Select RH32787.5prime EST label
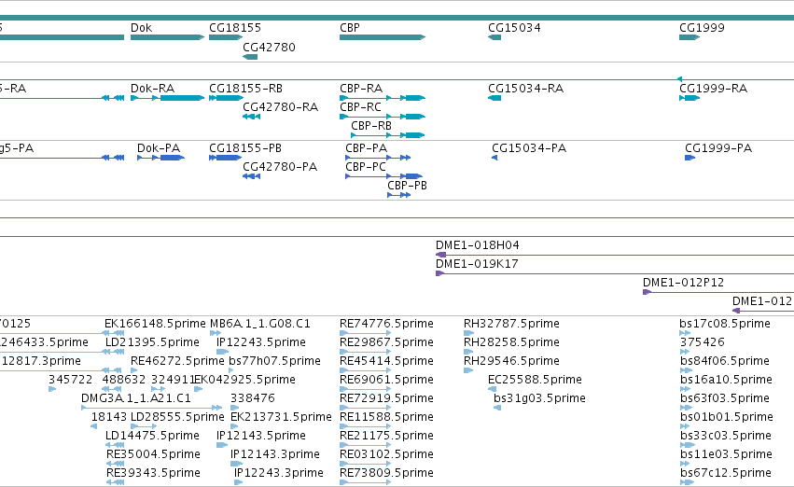The width and height of the screenshot is (794, 487). [x=511, y=324]
